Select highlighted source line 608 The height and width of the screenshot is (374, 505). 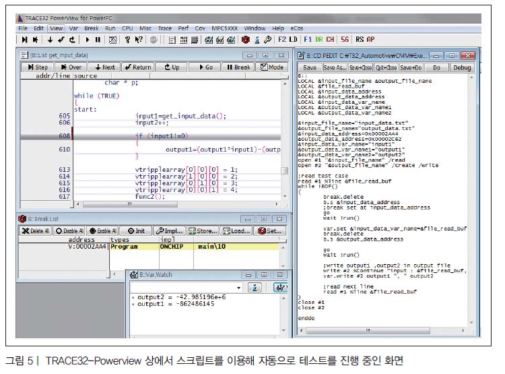tap(150, 136)
